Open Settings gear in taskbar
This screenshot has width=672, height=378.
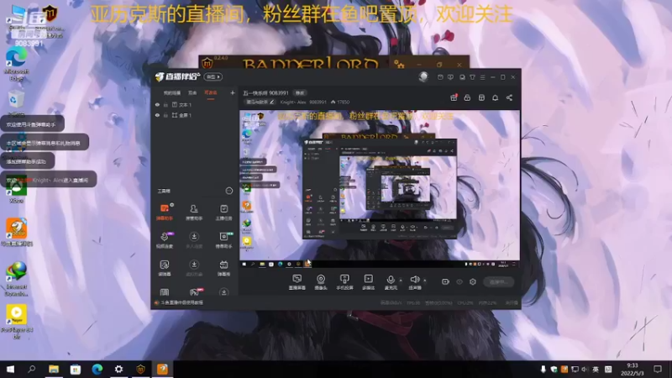point(118,369)
